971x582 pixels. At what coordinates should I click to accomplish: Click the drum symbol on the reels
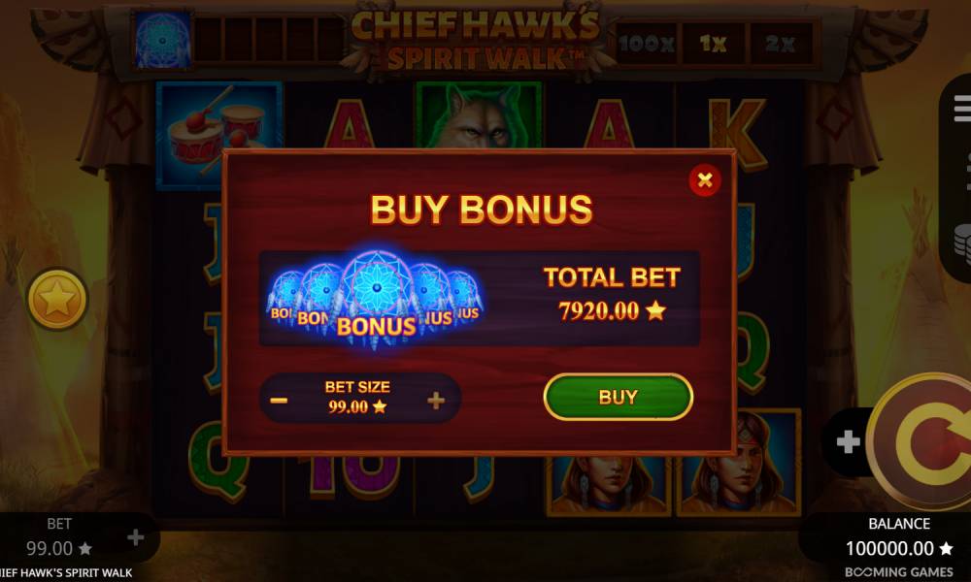pyautogui.click(x=218, y=134)
